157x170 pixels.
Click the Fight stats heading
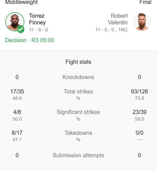(x=78, y=62)
